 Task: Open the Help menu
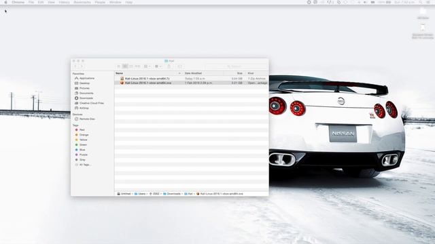tap(129, 2)
